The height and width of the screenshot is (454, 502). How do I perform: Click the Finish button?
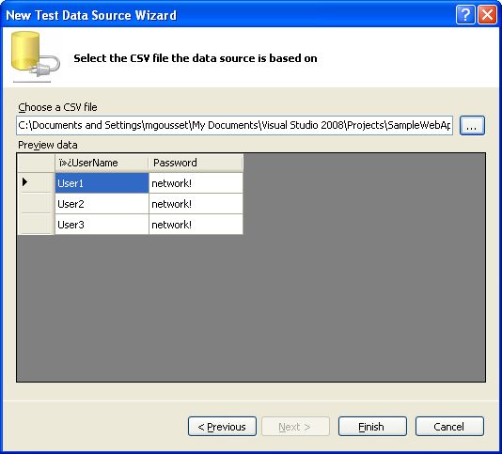click(372, 427)
